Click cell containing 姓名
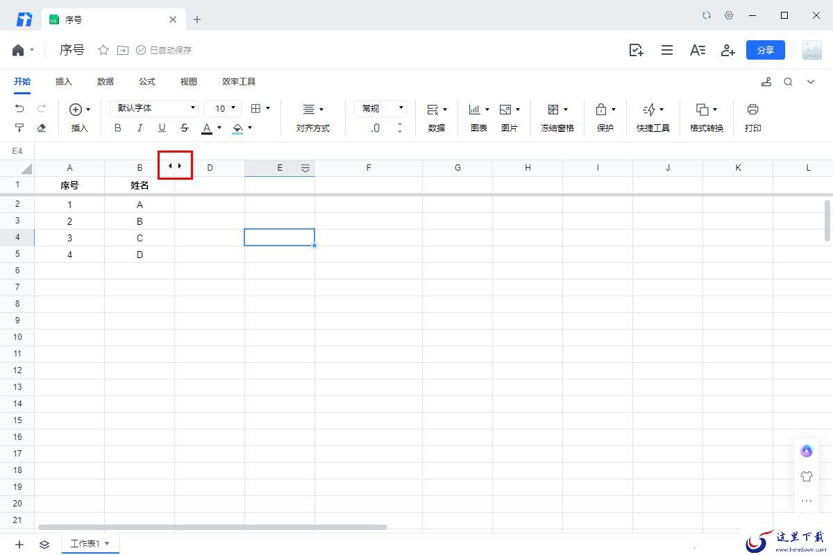Screen dimensions: 833x555 click(x=140, y=185)
